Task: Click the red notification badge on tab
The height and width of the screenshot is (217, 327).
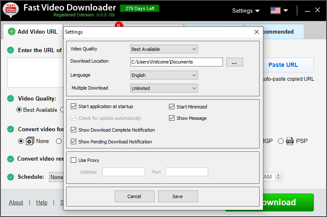Action: [x=119, y=25]
